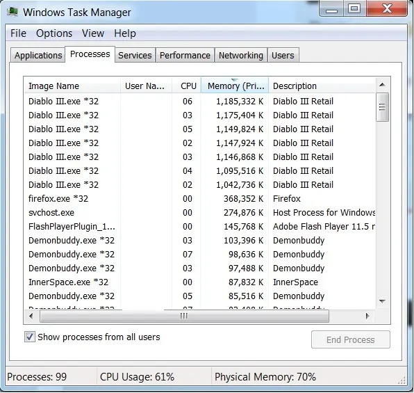The height and width of the screenshot is (393, 414).
Task: Click the Processes: 99 status entry
Action: (x=37, y=377)
